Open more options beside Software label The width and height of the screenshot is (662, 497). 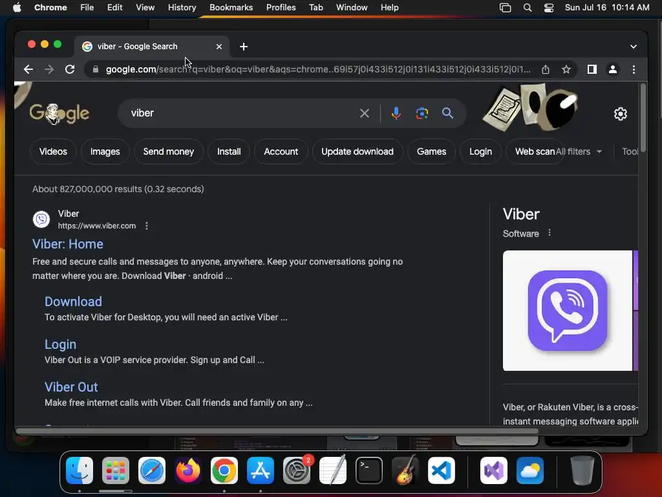[x=549, y=233]
